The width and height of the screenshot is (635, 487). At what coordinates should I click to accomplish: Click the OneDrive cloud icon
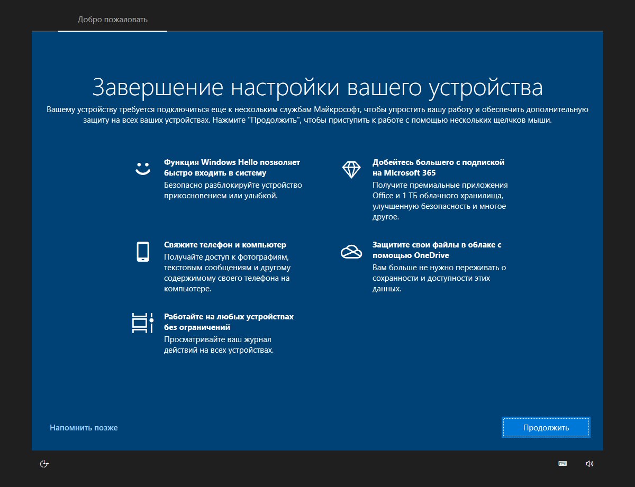pyautogui.click(x=351, y=252)
